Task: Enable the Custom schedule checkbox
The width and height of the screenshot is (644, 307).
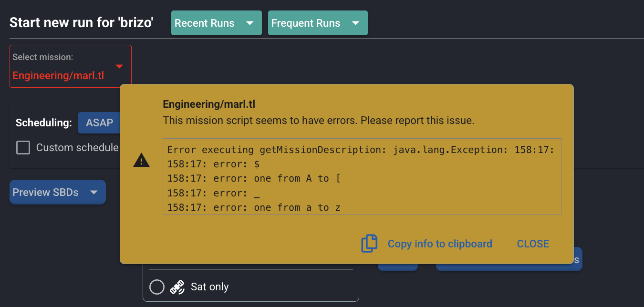Action: point(23,148)
